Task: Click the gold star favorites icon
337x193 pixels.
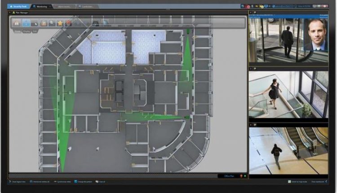Action: (60, 23)
